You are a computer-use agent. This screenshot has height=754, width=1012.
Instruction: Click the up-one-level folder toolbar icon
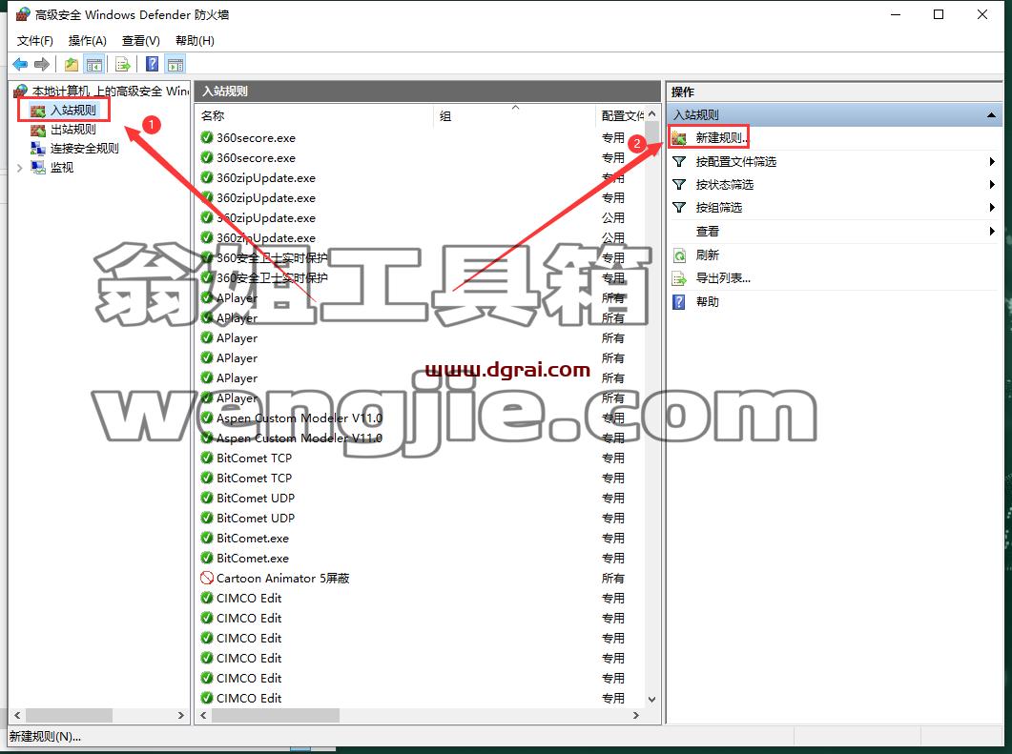click(71, 64)
